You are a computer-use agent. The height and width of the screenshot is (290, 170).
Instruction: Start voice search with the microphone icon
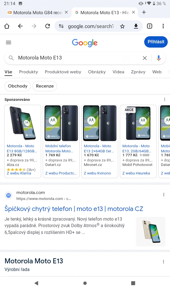click(x=159, y=58)
